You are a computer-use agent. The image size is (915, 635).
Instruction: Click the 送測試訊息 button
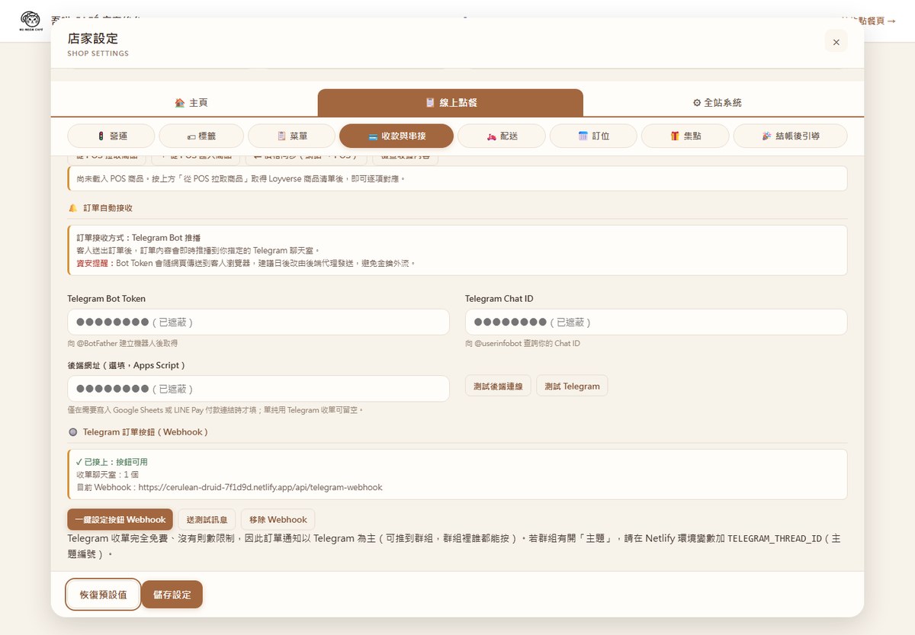pos(207,519)
